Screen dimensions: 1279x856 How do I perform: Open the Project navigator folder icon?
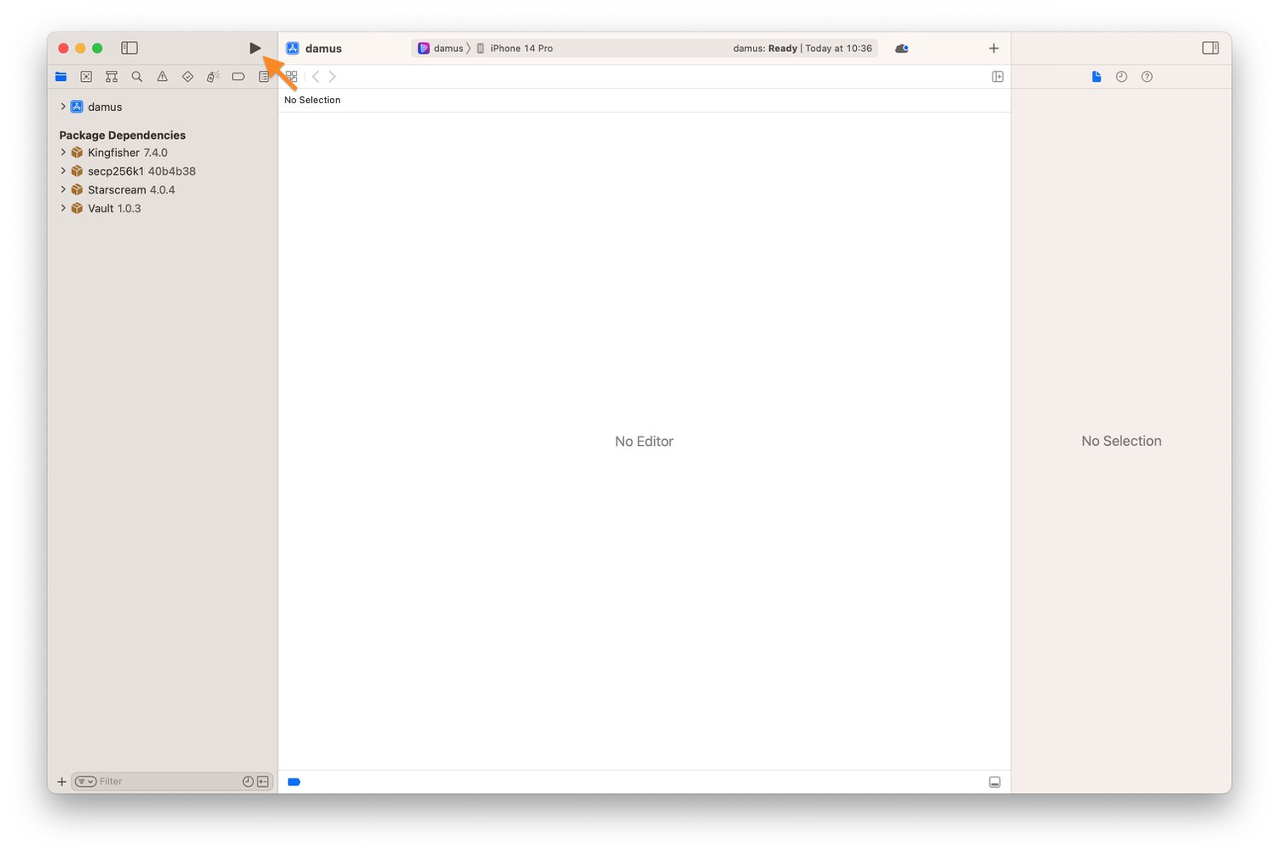point(61,77)
